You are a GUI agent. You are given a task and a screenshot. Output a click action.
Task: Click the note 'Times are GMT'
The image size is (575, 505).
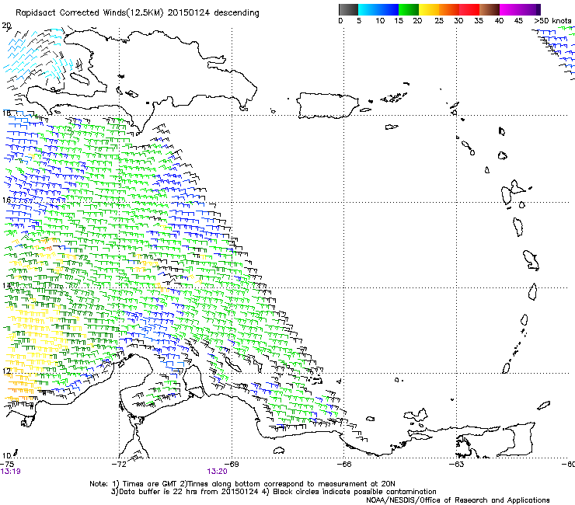(148, 484)
